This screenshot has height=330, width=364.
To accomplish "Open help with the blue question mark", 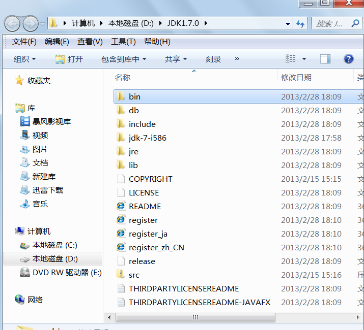I will point(348,59).
